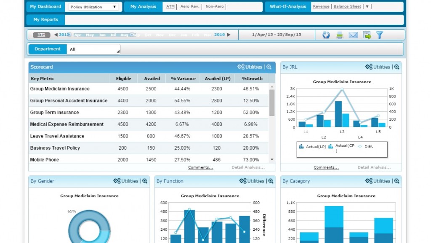Screen dimensions: 431x243
Task: Select the Group Term Insurance row
Action: [149, 113]
